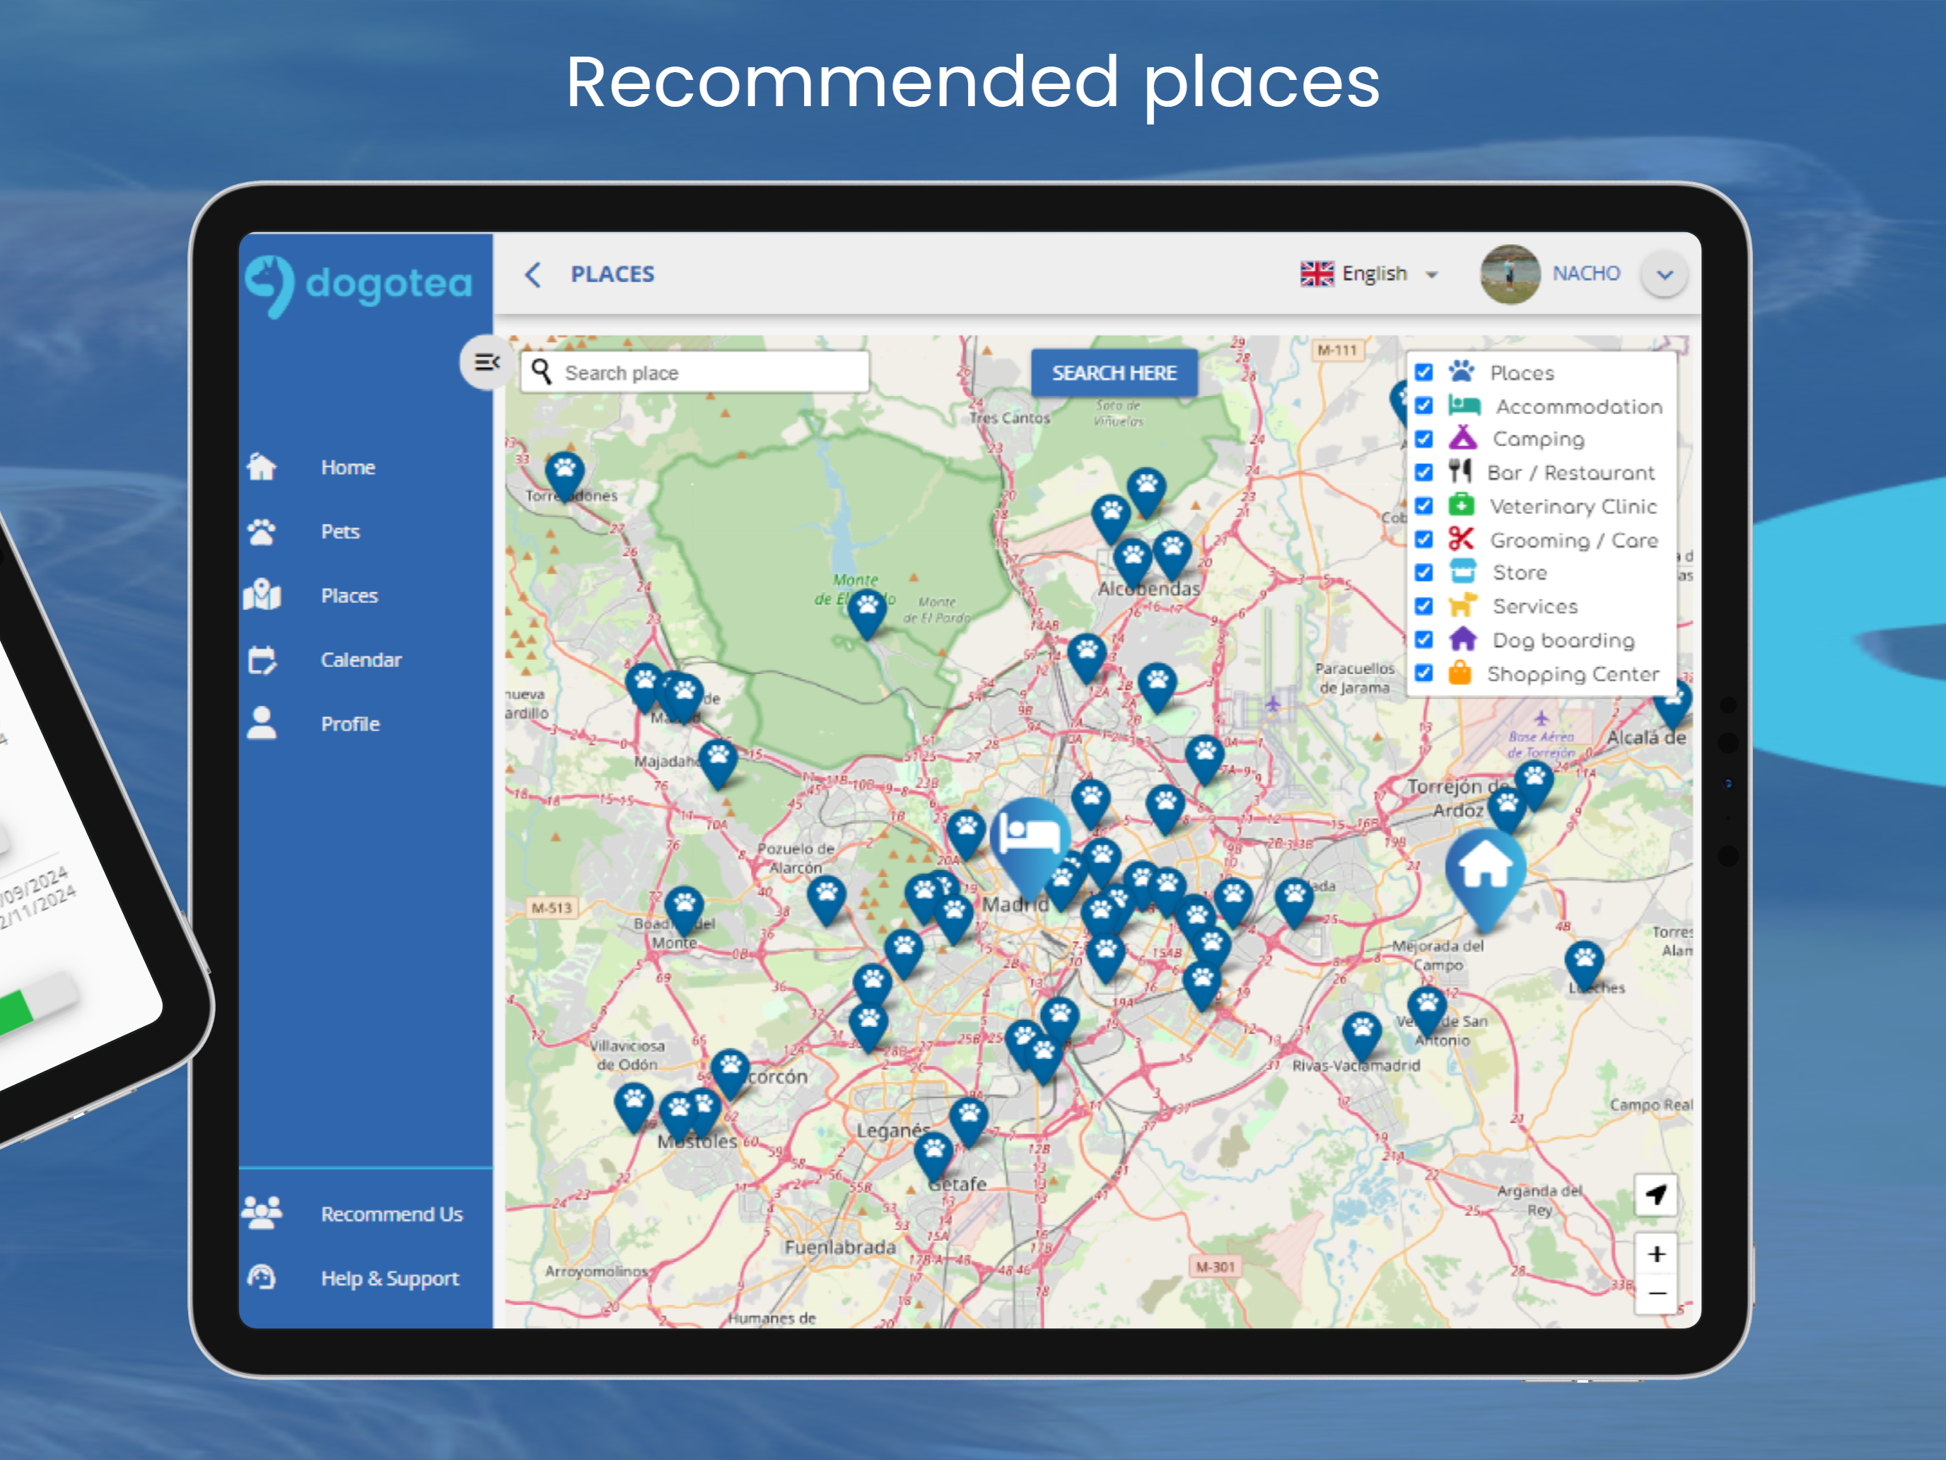Uncheck the Veterinary Clinic filter checkbox
The image size is (1946, 1460).
pyautogui.click(x=1424, y=506)
